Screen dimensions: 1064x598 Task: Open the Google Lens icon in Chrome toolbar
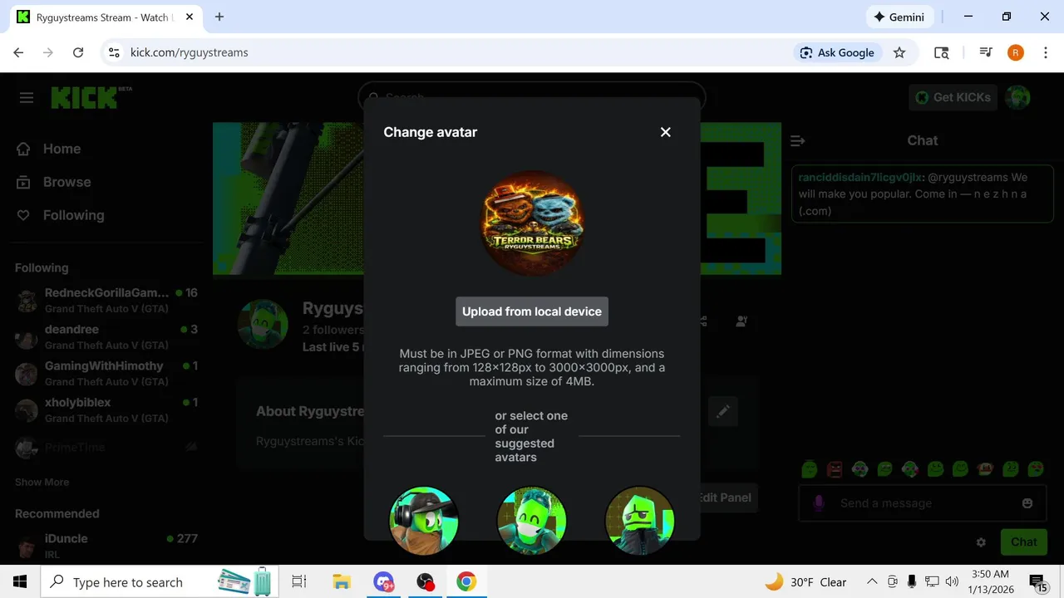pyautogui.click(x=941, y=52)
